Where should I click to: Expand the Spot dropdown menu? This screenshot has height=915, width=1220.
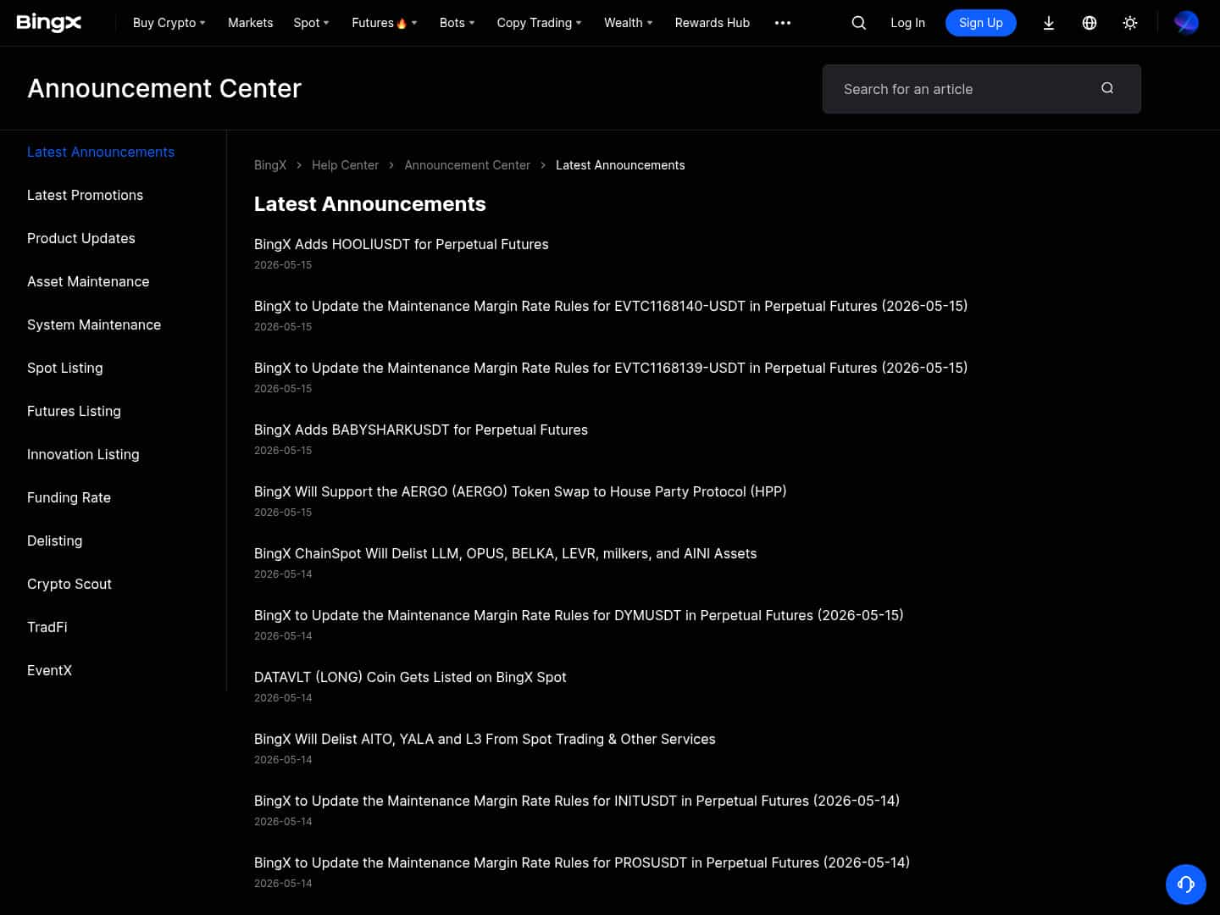pos(312,23)
